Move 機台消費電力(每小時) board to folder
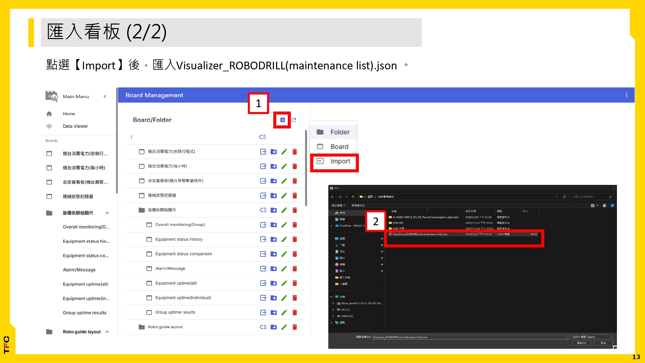Viewport: 645px width, 363px height. [x=273, y=166]
